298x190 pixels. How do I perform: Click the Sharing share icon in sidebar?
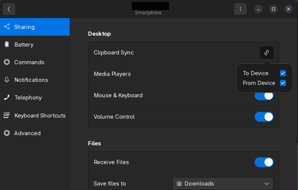7,27
